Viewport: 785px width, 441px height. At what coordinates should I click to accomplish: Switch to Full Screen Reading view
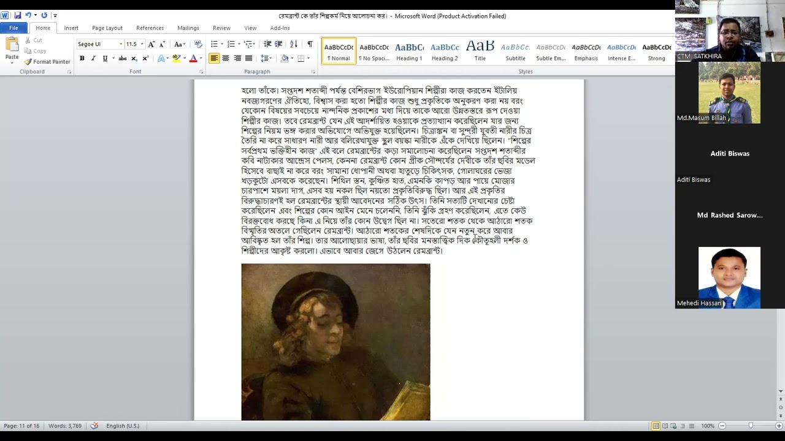click(x=665, y=426)
